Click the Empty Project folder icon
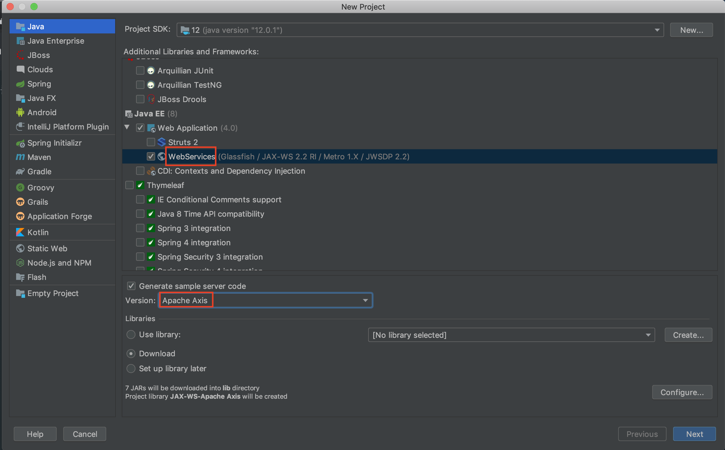The height and width of the screenshot is (450, 725). tap(20, 293)
